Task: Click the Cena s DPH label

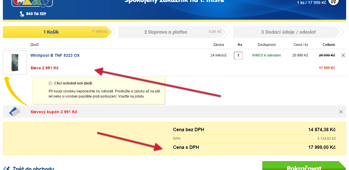Action: pos(186,147)
